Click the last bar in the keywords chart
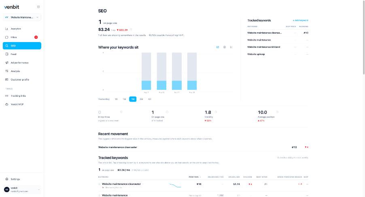This screenshot has height=197, width=365. click(x=192, y=71)
